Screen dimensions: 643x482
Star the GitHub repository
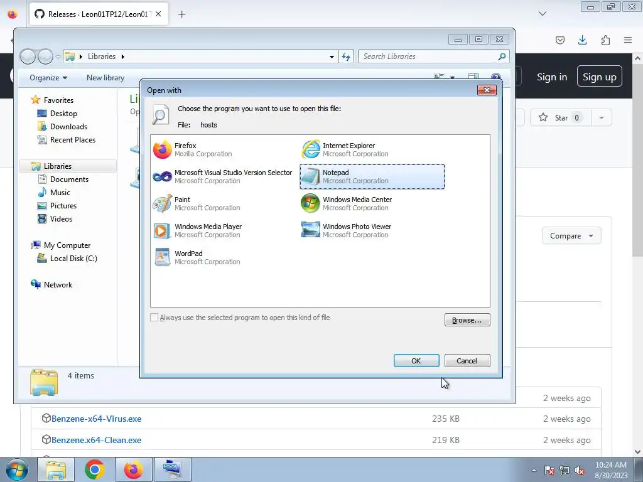click(561, 117)
